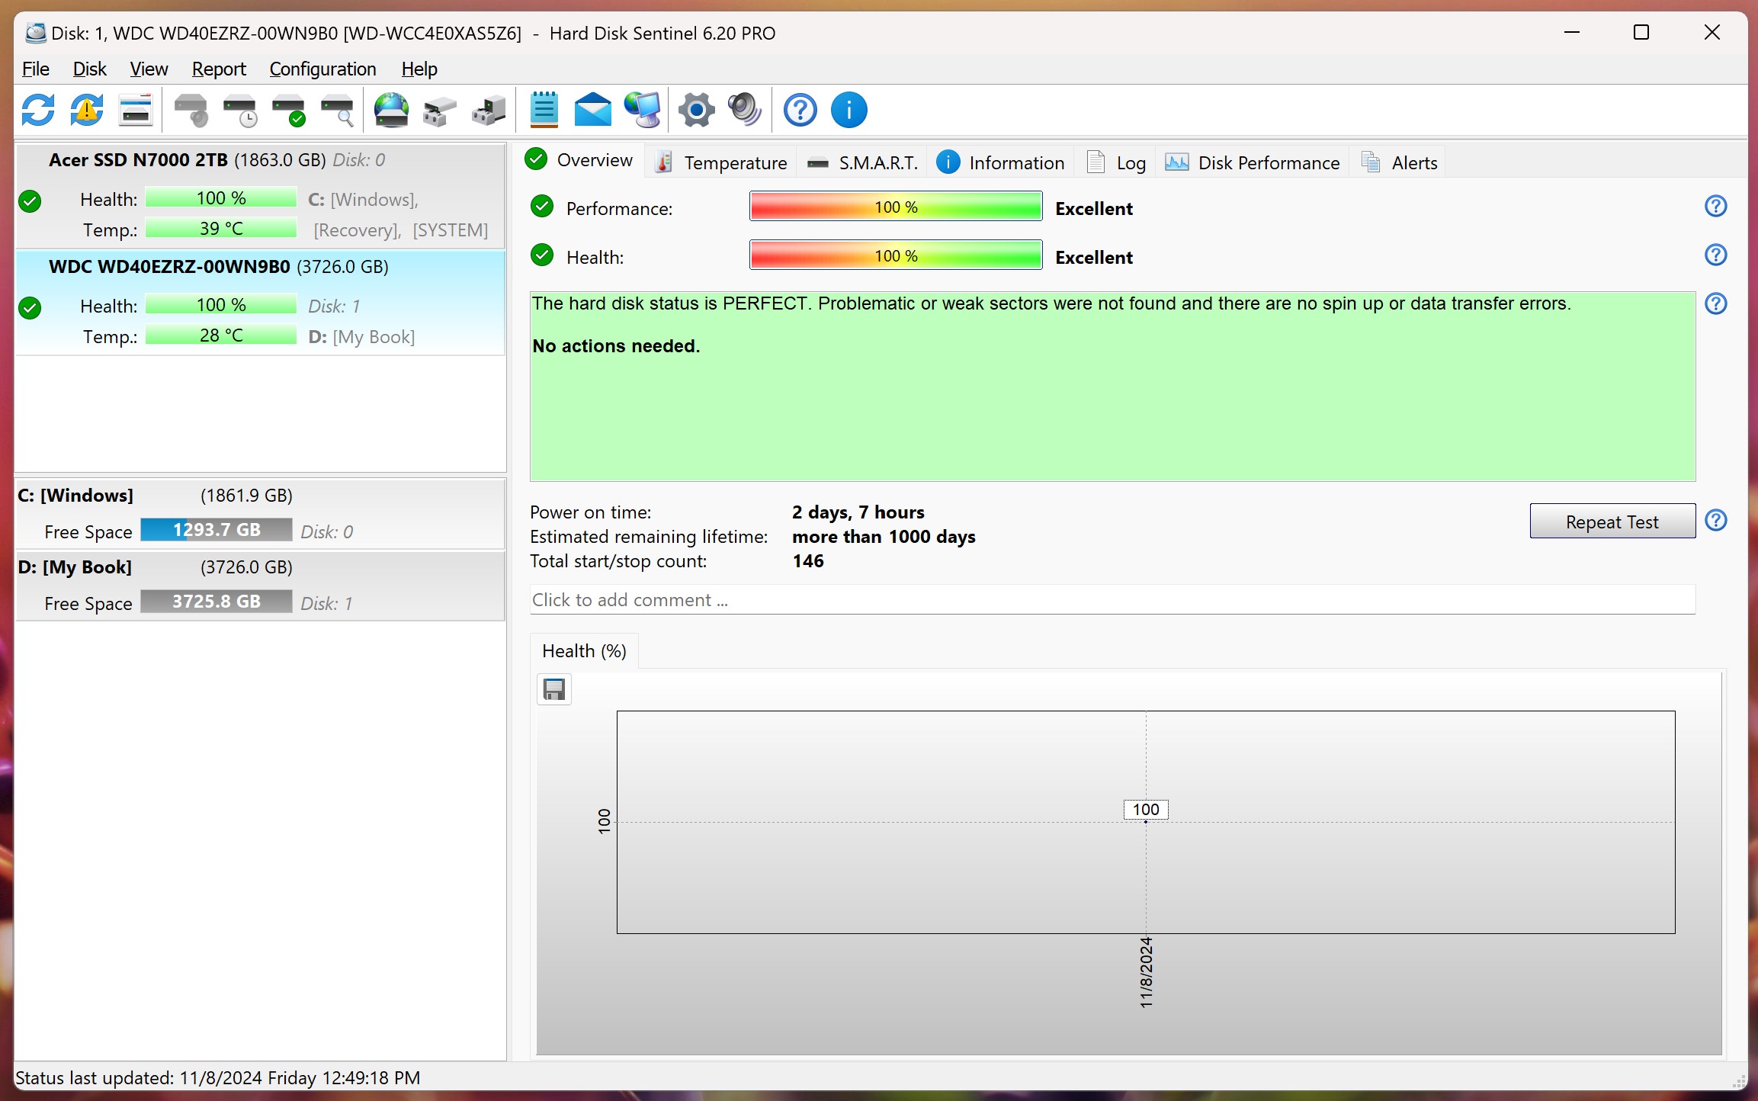The height and width of the screenshot is (1101, 1758).
Task: Select the D: [My Book] partition entry
Action: [x=260, y=586]
